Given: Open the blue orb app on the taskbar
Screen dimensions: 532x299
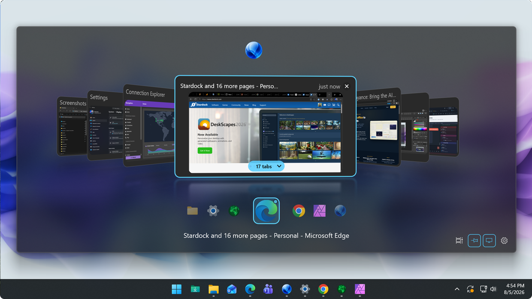Looking at the screenshot, I should 287,289.
